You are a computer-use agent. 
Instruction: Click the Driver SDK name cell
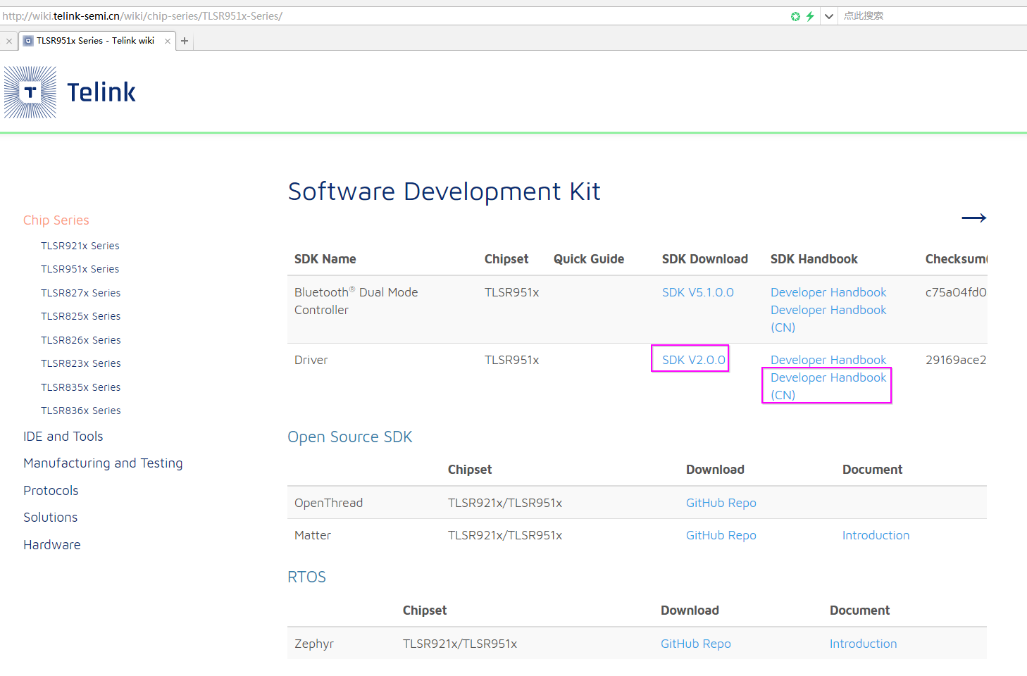pyautogui.click(x=311, y=360)
